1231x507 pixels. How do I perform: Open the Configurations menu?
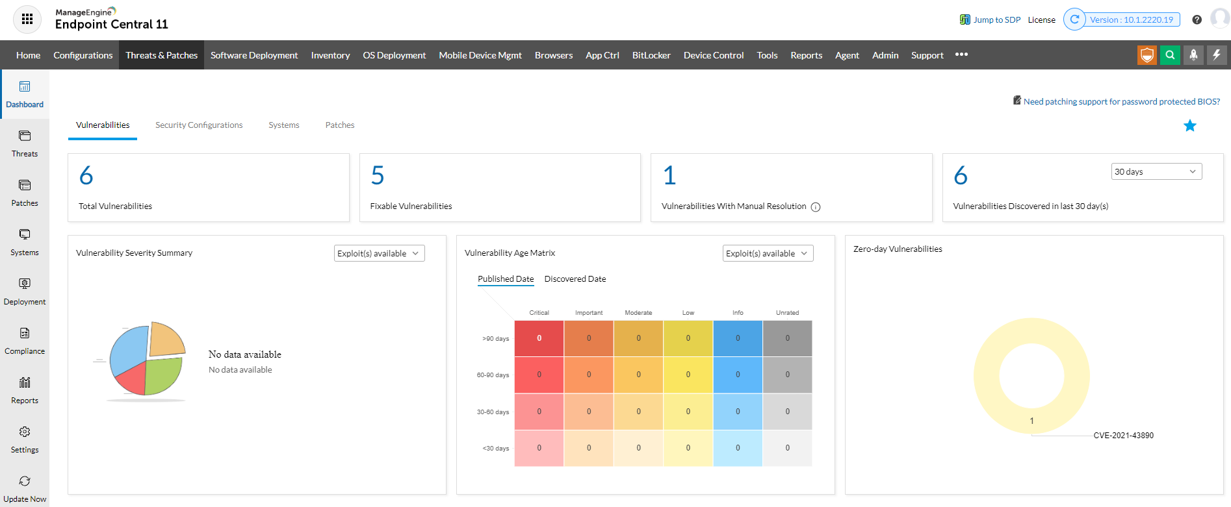click(83, 55)
